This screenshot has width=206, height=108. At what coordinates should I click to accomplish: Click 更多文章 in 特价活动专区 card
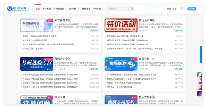[x=178, y=30]
